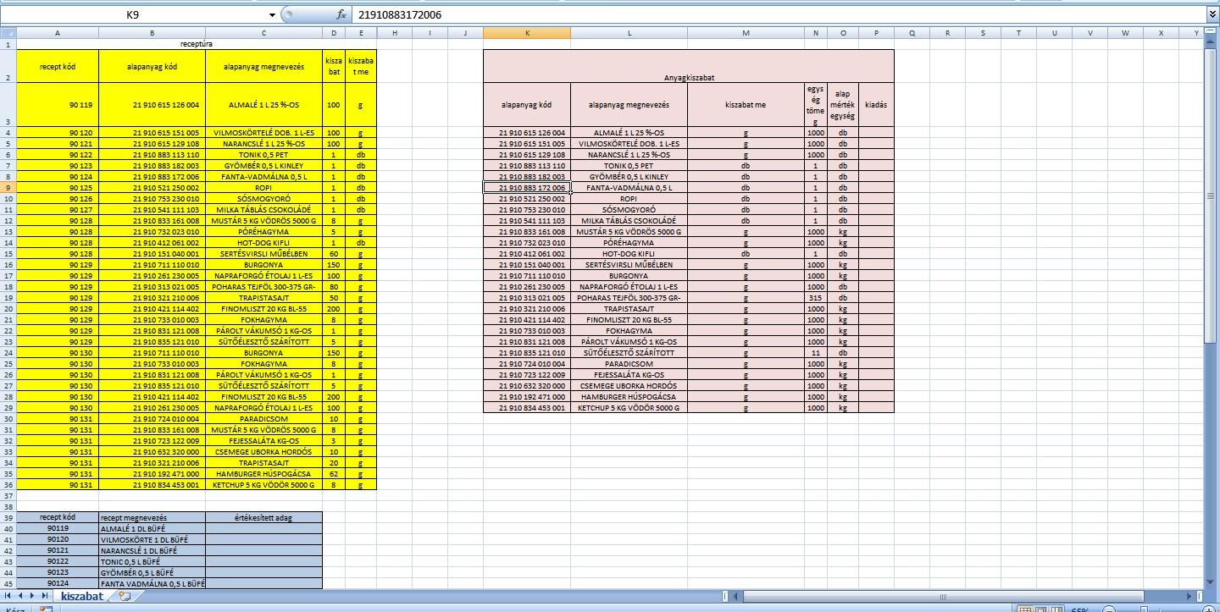Viewport: 1220px width, 612px height.
Task: Click the recept megnevezés header cell
Action: point(152,517)
